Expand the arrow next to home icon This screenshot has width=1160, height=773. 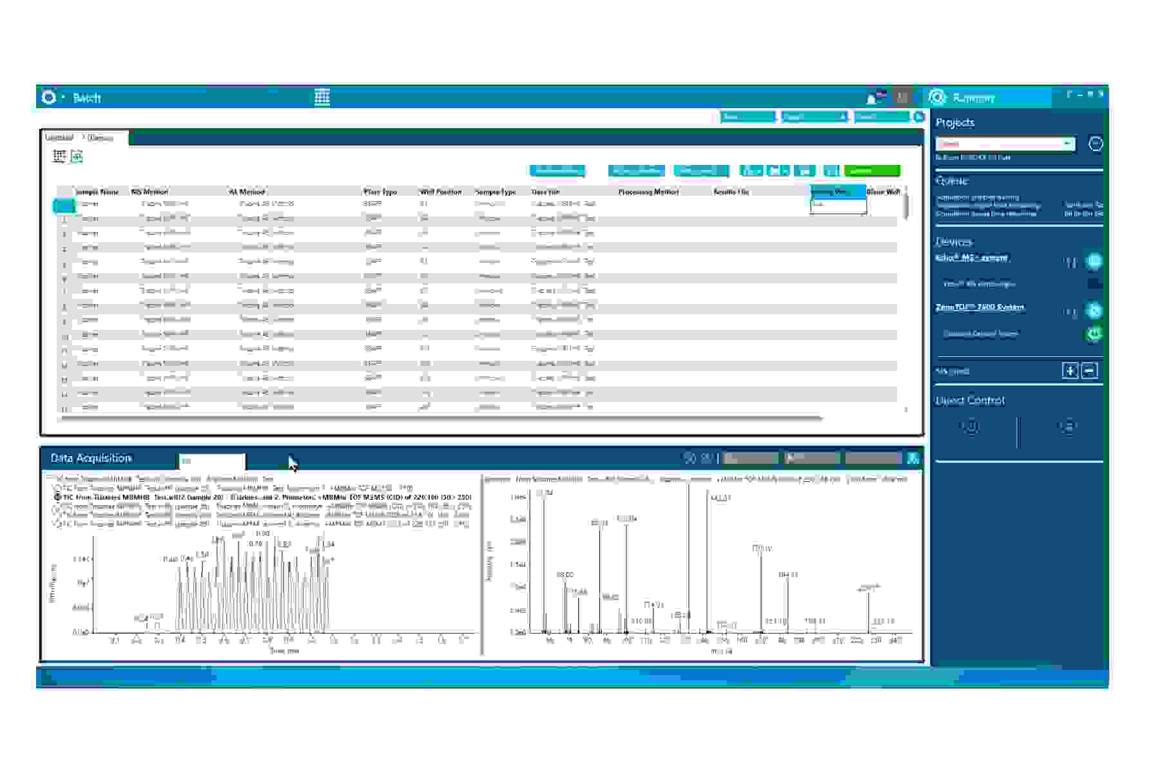(63, 98)
